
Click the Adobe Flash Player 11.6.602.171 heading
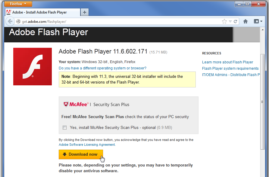point(103,51)
